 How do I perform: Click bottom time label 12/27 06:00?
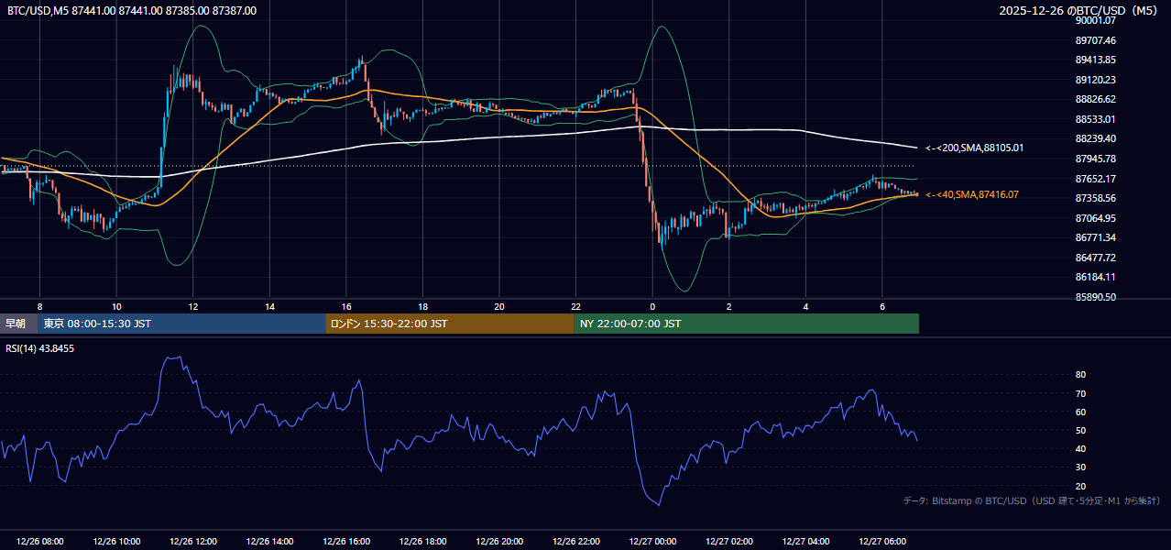click(x=881, y=542)
